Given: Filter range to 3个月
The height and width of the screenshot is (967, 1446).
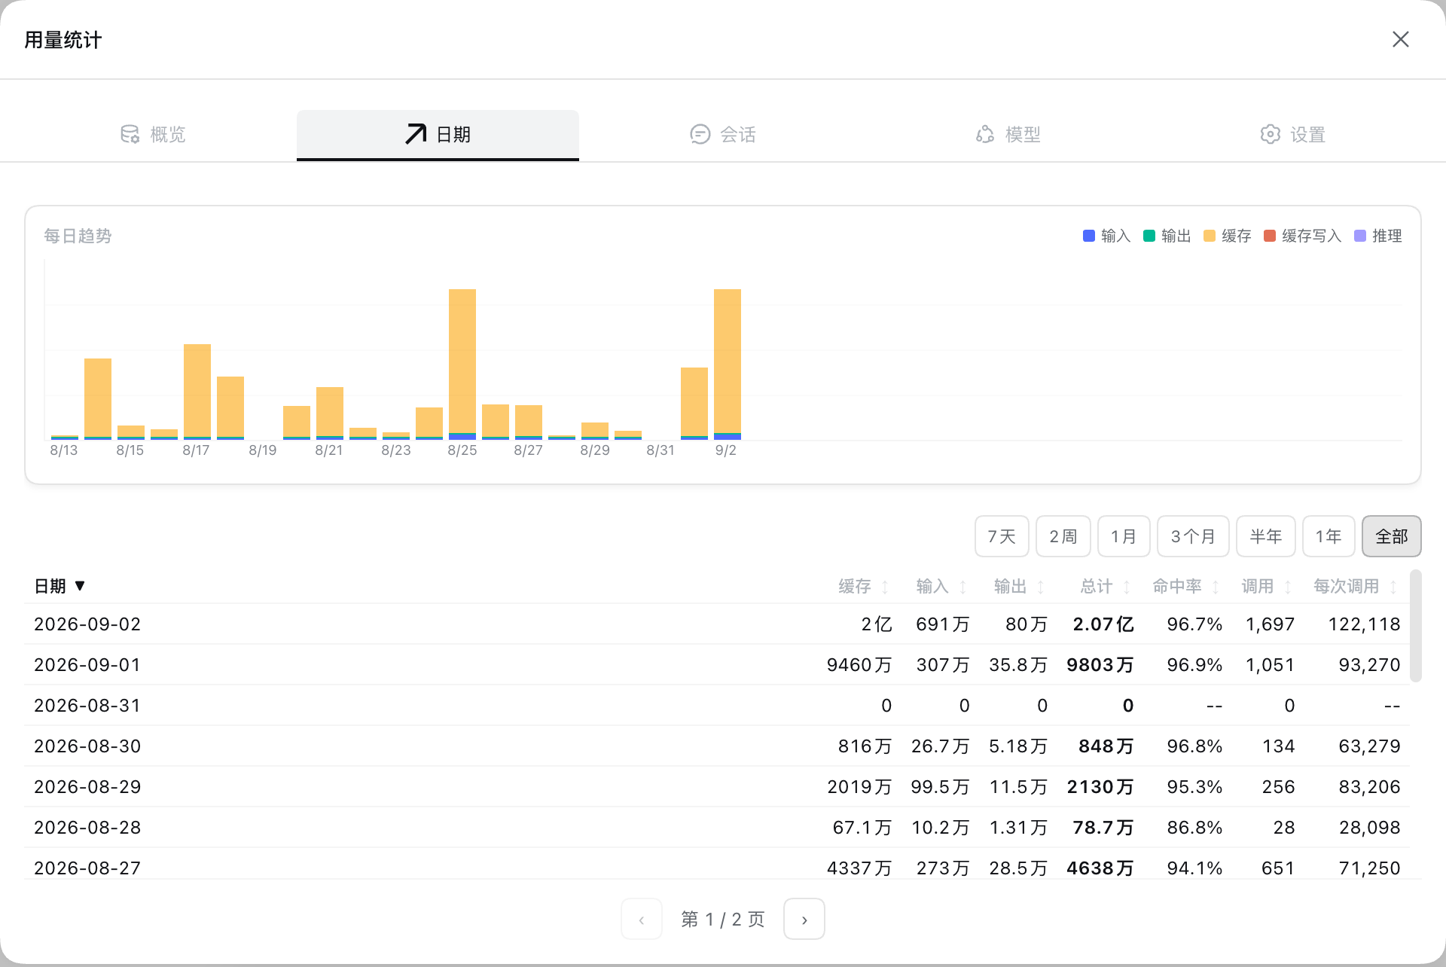Looking at the screenshot, I should (x=1193, y=536).
